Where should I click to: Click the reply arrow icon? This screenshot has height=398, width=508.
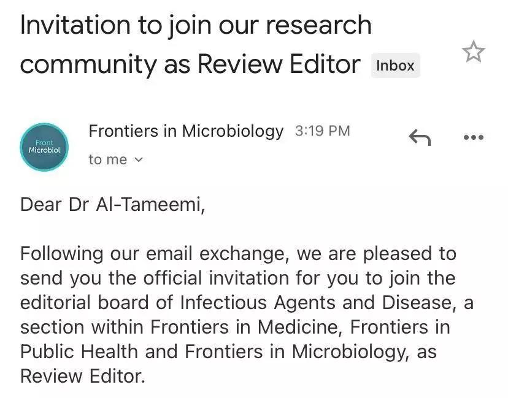tap(420, 139)
